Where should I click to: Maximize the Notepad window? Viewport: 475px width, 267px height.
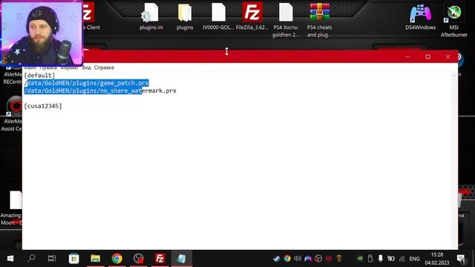point(427,56)
